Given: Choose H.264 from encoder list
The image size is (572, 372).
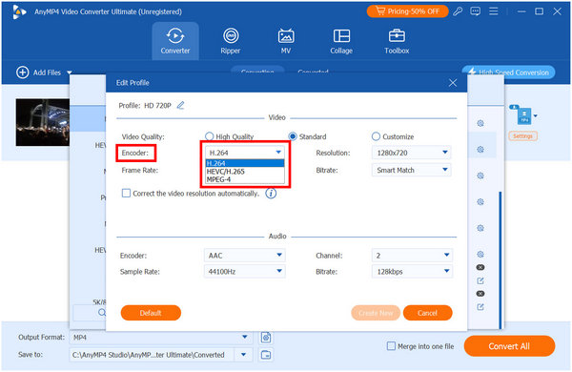Looking at the screenshot, I should [x=245, y=163].
